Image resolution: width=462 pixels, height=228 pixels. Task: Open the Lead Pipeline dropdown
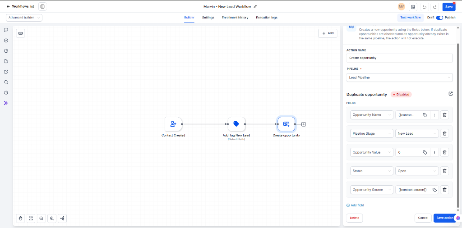pyautogui.click(x=400, y=78)
